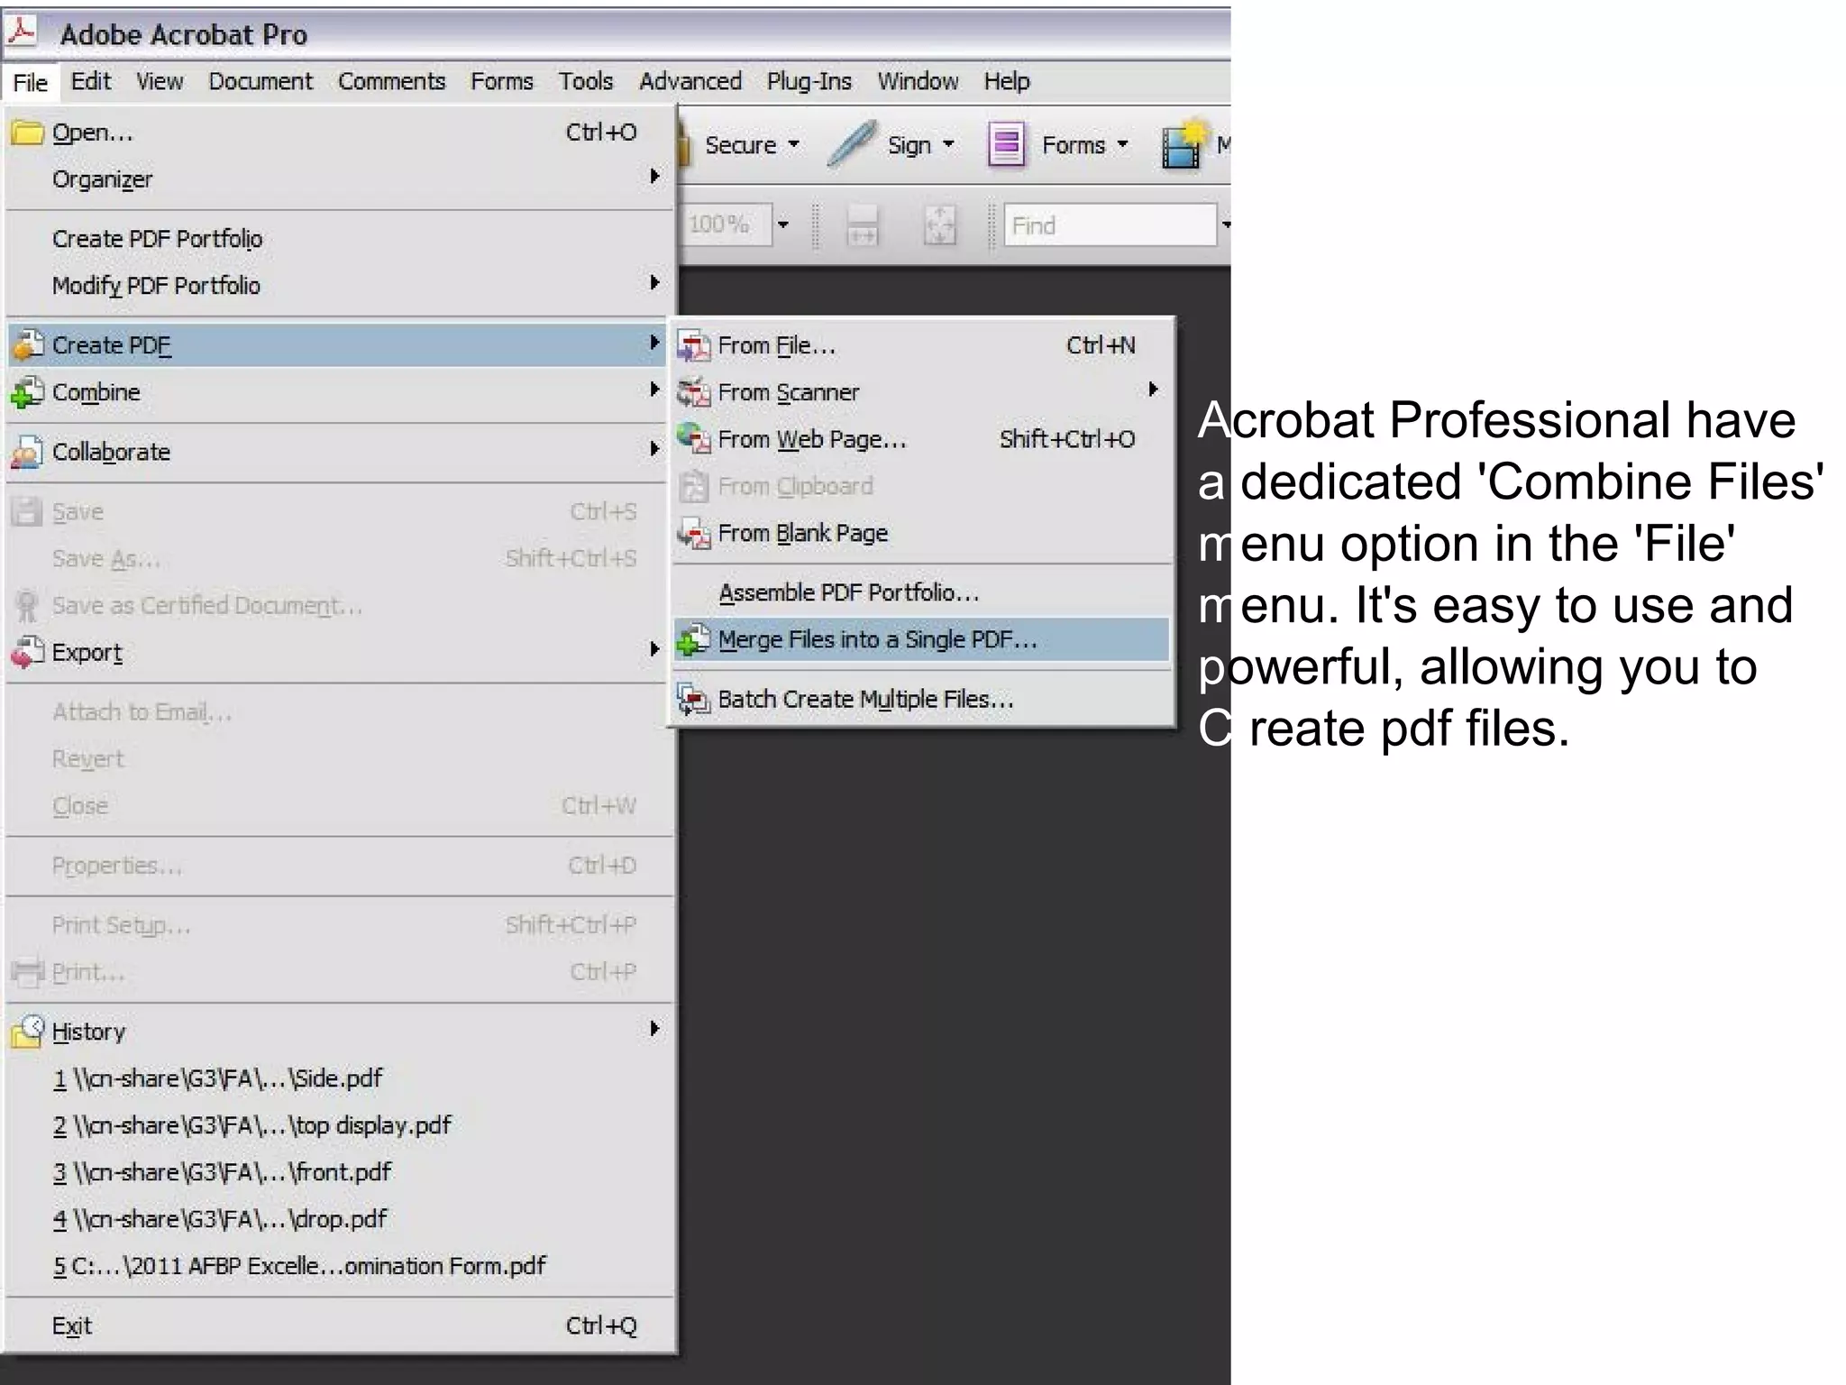This screenshot has height=1385, width=1846.
Task: Expand the From Scanner submenu arrow
Action: point(1153,390)
